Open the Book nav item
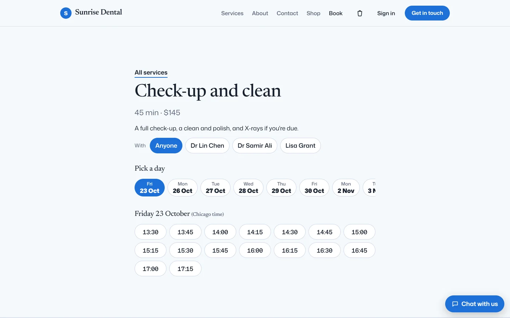The image size is (510, 318). click(336, 13)
